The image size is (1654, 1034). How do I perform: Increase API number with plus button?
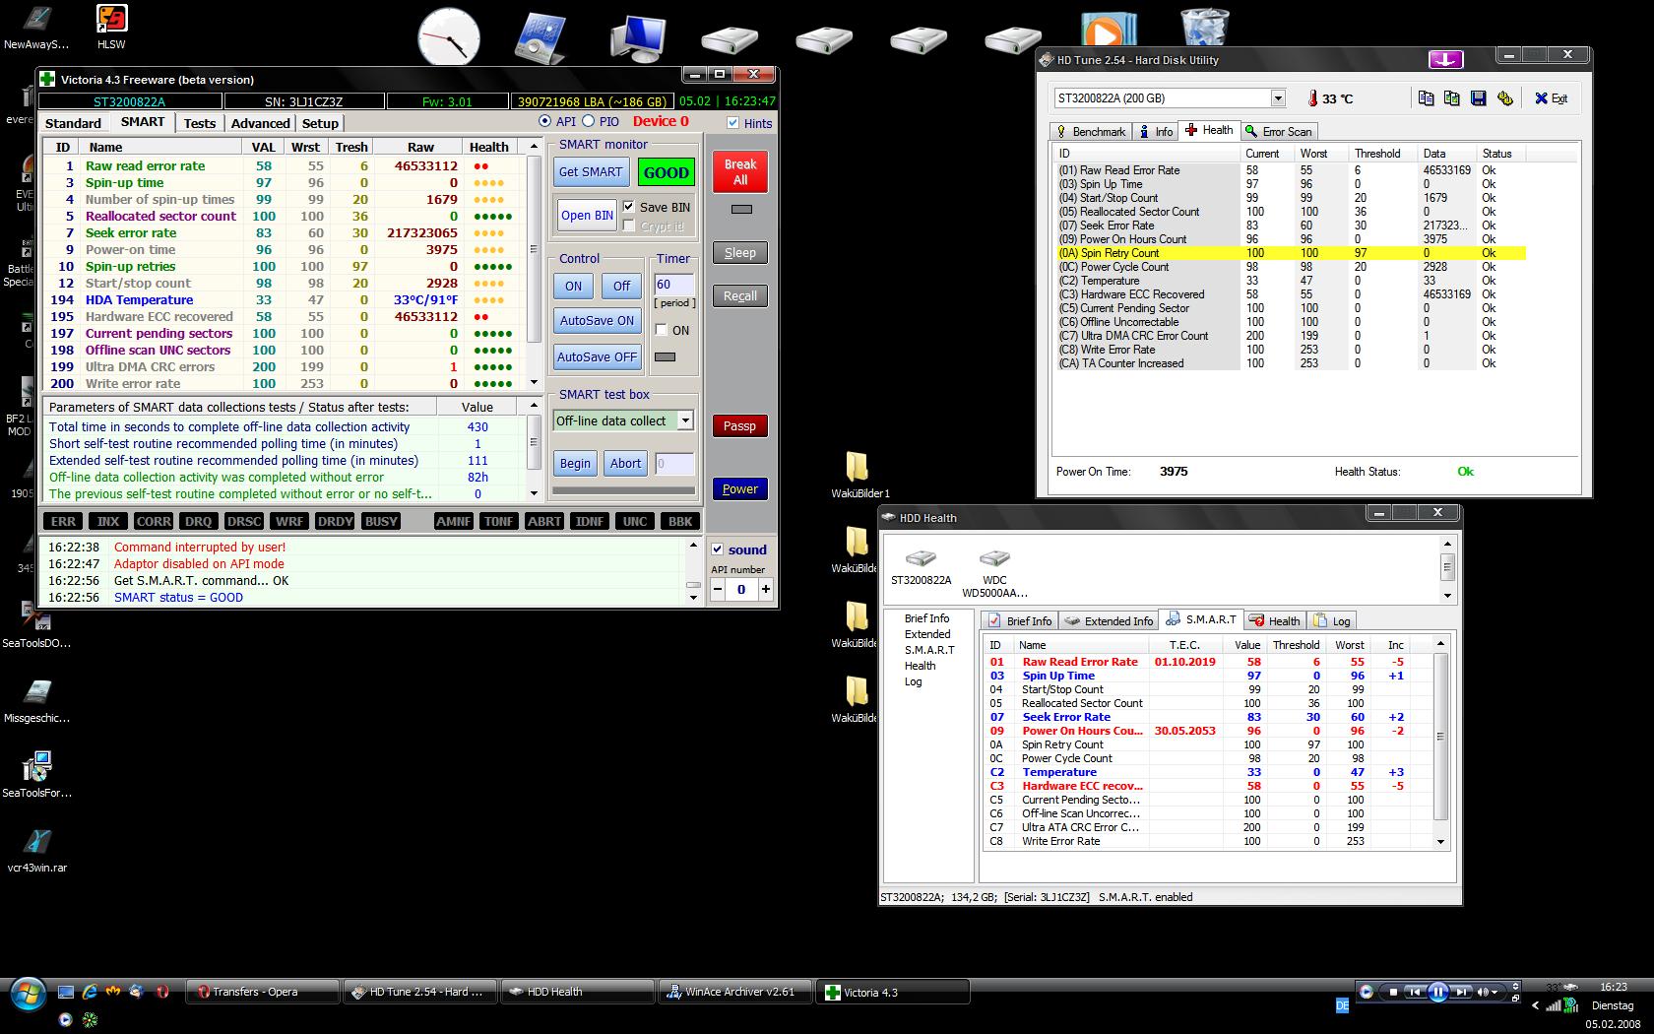(765, 589)
